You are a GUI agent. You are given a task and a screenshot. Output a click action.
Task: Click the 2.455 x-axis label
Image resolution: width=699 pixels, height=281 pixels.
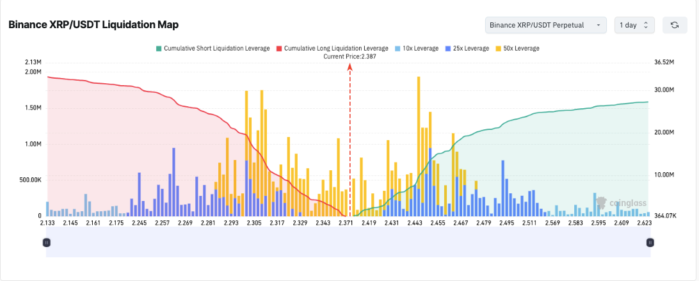coord(438,223)
